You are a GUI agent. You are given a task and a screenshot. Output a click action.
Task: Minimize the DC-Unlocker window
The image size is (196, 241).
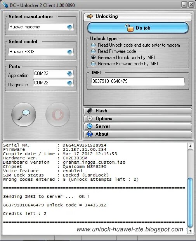click(184, 5)
